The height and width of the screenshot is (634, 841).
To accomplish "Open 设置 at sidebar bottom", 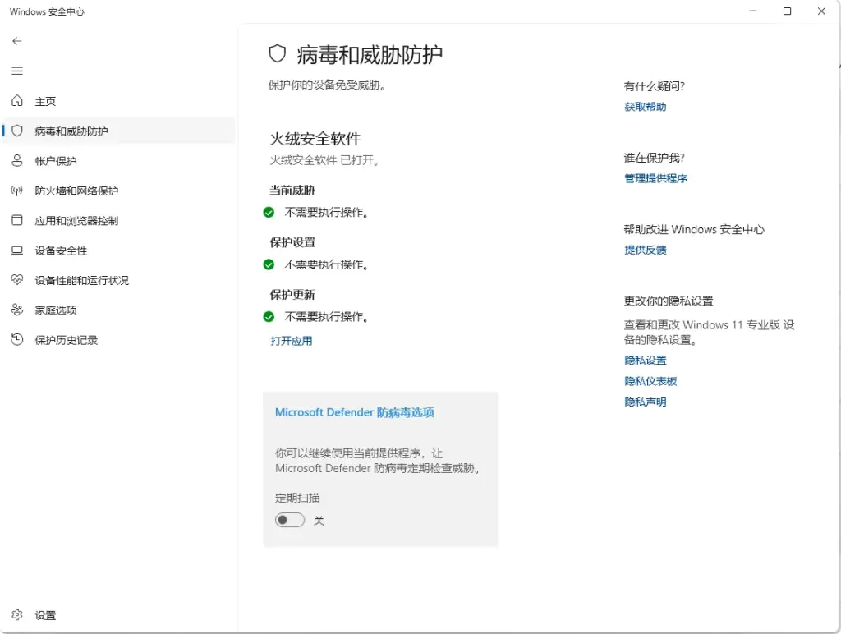I will [119, 614].
